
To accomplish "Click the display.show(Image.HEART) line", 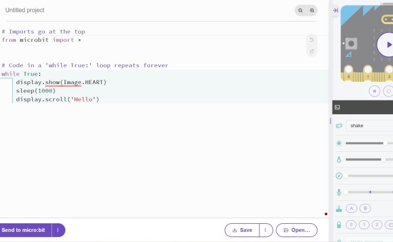I will (x=61, y=82).
